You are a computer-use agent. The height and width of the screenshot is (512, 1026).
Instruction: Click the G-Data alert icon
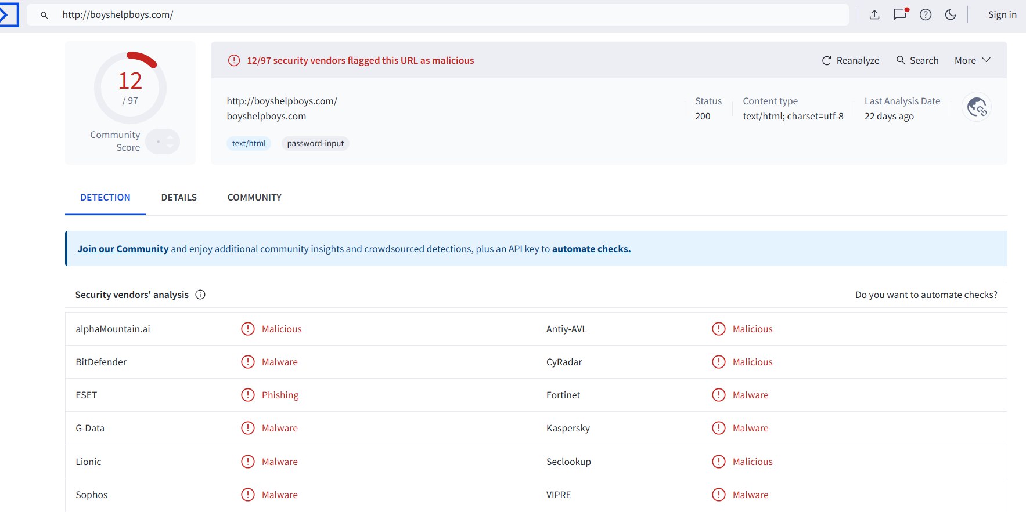pyautogui.click(x=248, y=428)
